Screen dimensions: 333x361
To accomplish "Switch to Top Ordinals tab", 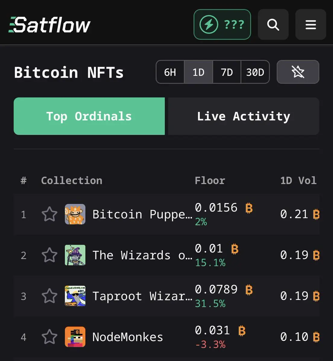I will pos(89,116).
